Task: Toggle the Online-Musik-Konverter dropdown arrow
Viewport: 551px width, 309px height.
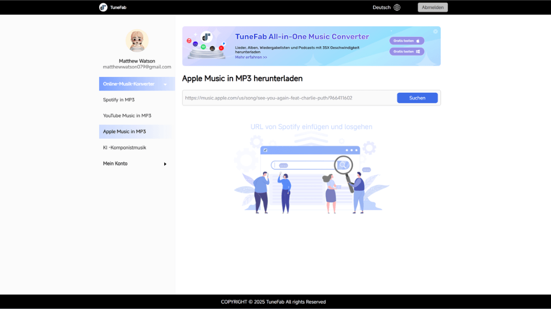Action: click(165, 84)
